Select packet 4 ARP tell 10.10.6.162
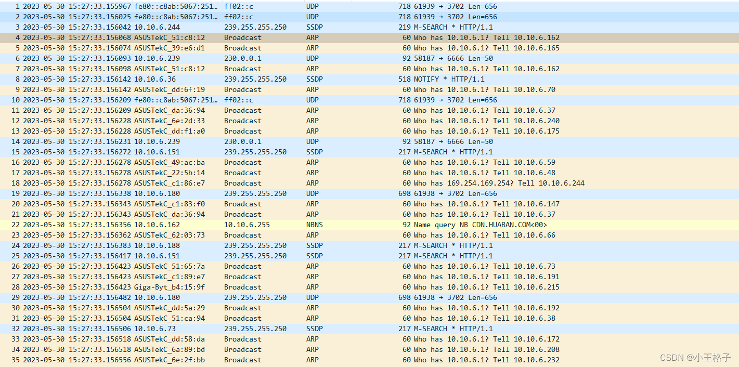 369,37
